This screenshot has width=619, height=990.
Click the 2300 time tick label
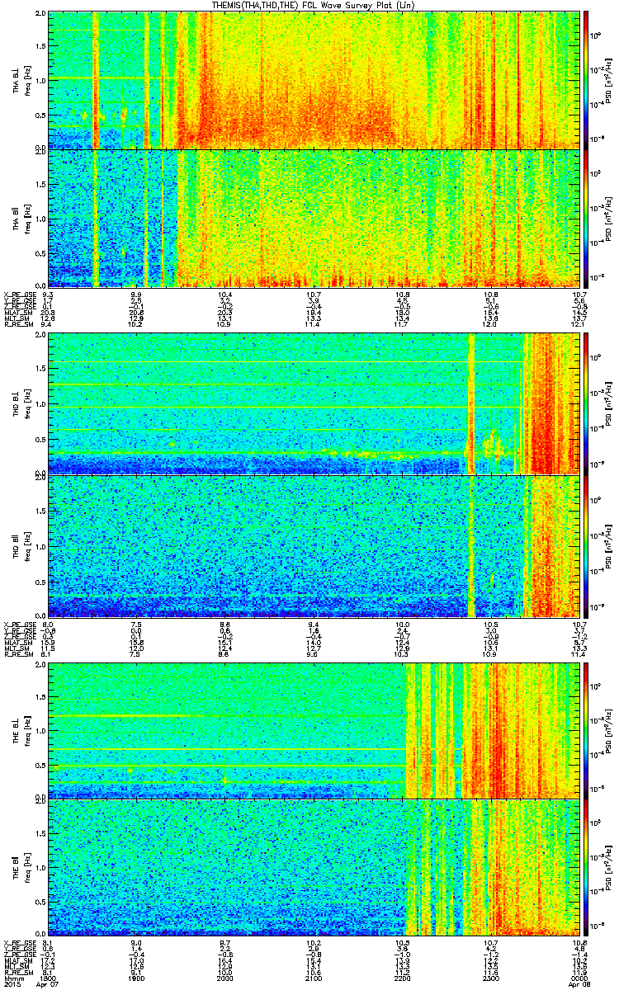click(490, 978)
